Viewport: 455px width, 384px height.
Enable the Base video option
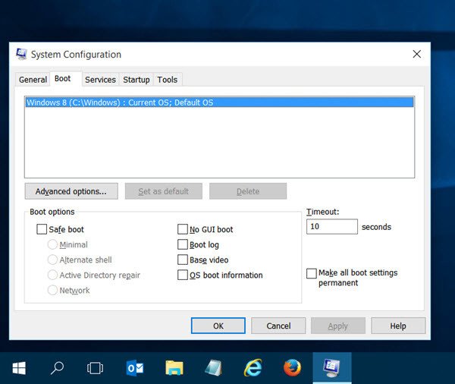click(x=183, y=260)
